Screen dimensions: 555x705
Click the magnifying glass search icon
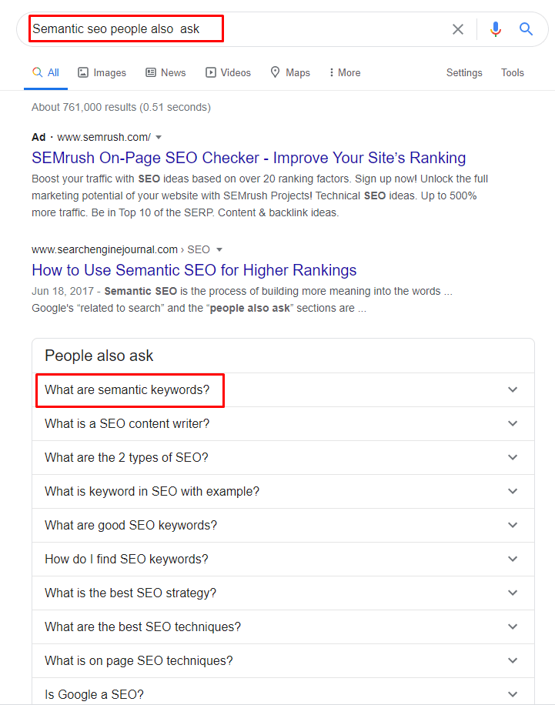[526, 28]
